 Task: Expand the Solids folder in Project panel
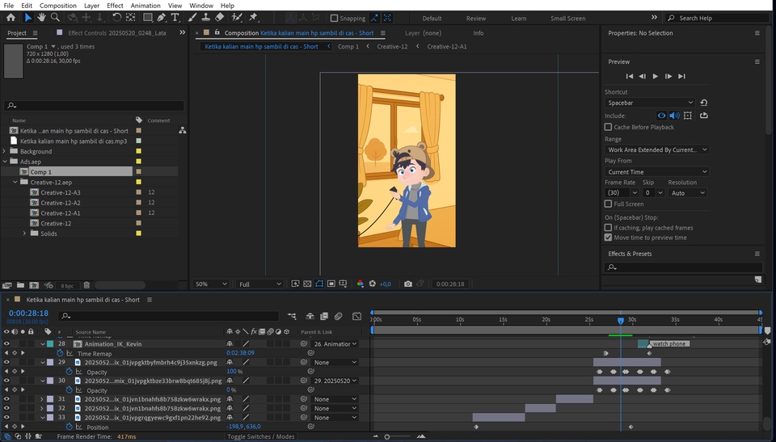(25, 234)
